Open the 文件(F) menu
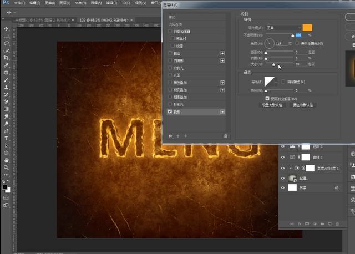The image size is (355, 254). point(19,3)
